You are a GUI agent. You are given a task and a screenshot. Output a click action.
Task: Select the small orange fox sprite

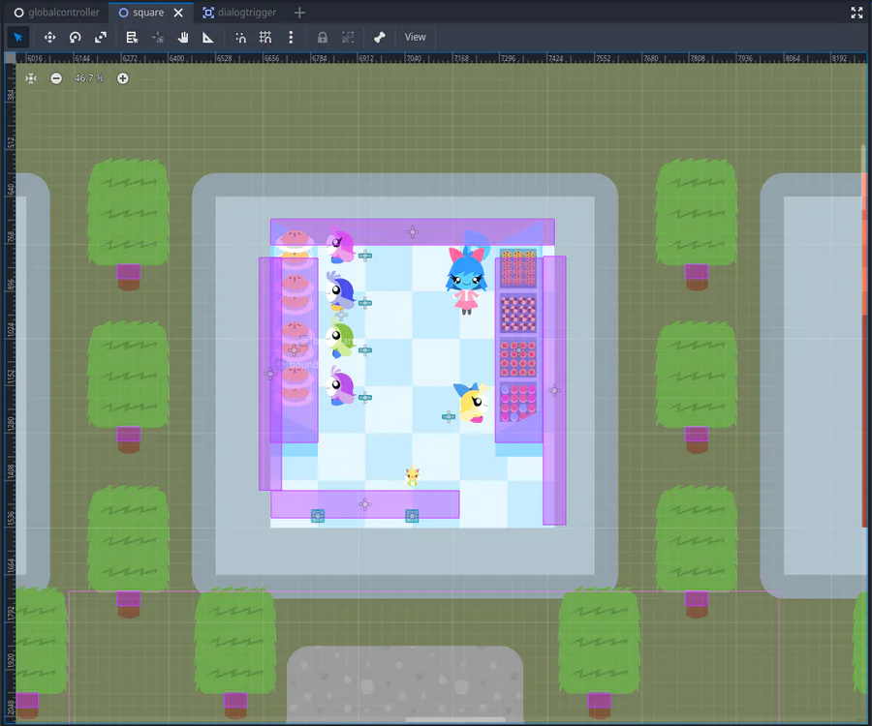pyautogui.click(x=412, y=476)
